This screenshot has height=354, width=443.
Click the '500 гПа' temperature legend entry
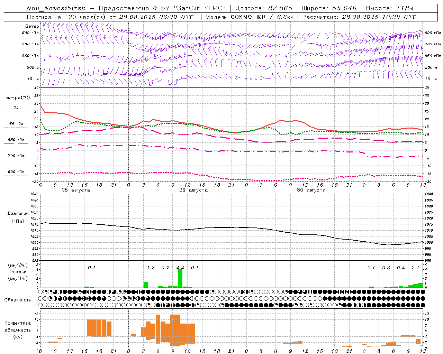(16, 171)
